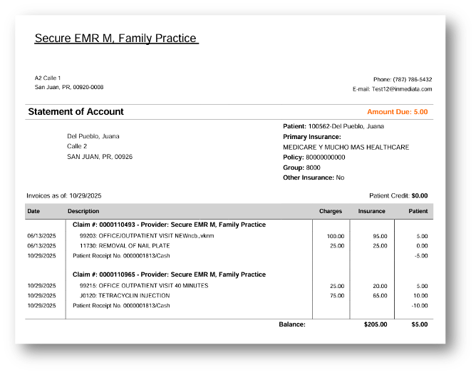
Task: Click the Description column header
Action: pyautogui.click(x=83, y=211)
